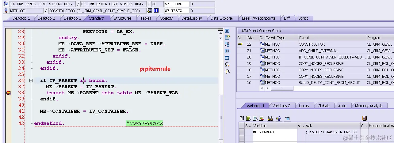Click the METHOD icon in stack level 22 row

coord(262,44)
